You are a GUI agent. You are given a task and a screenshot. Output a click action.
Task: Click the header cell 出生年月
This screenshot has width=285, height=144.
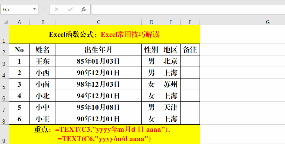pyautogui.click(x=99, y=49)
